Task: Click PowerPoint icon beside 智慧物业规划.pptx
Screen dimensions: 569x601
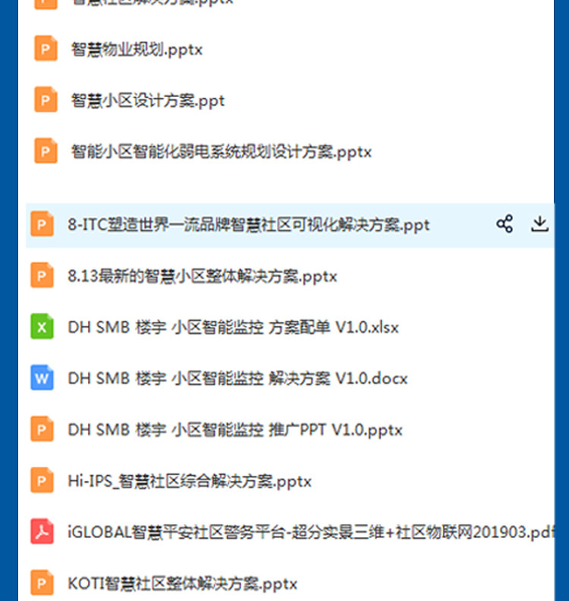Action: point(46,49)
